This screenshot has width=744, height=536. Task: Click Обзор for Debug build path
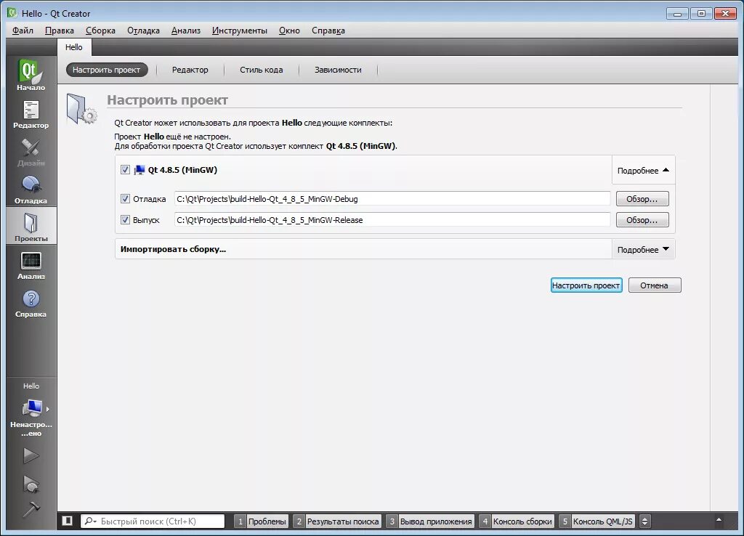(642, 199)
